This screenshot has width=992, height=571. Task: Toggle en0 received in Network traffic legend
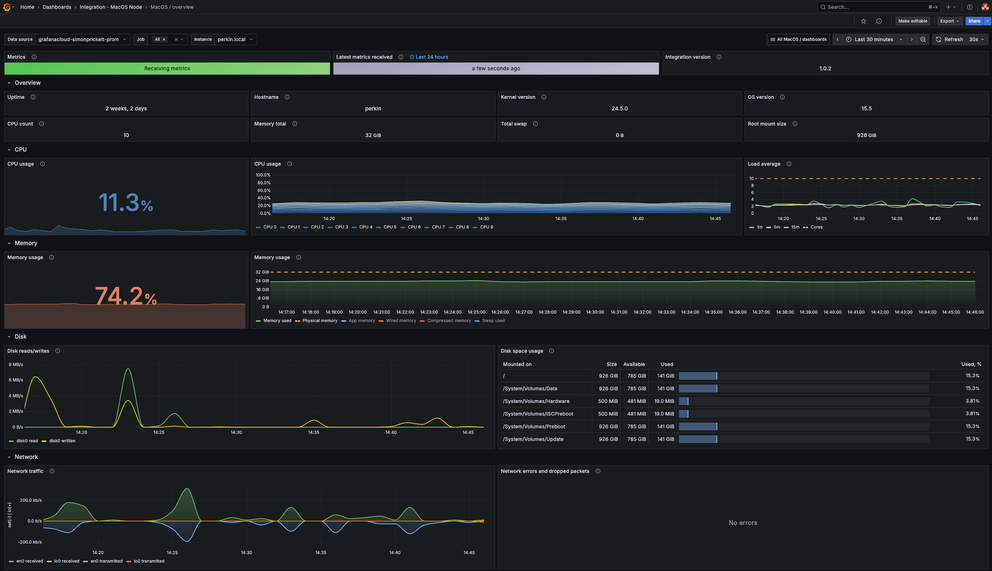tap(29, 561)
